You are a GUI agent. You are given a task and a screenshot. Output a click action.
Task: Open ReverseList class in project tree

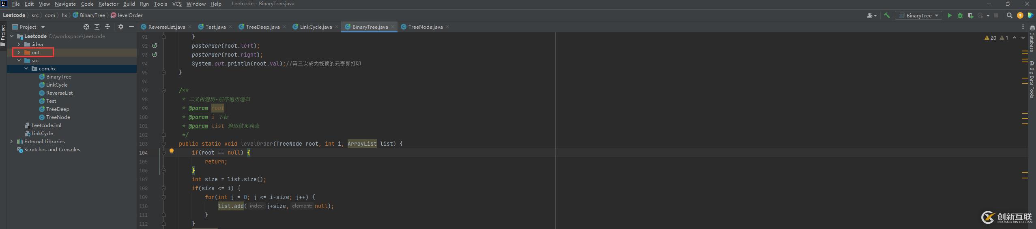click(x=59, y=93)
